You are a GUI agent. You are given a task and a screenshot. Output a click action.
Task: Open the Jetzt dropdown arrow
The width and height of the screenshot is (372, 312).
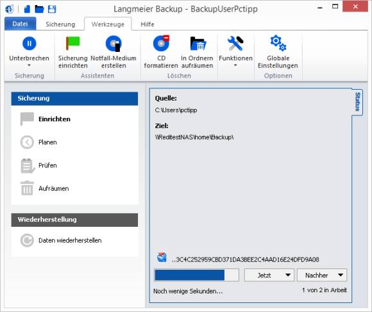[288, 275]
